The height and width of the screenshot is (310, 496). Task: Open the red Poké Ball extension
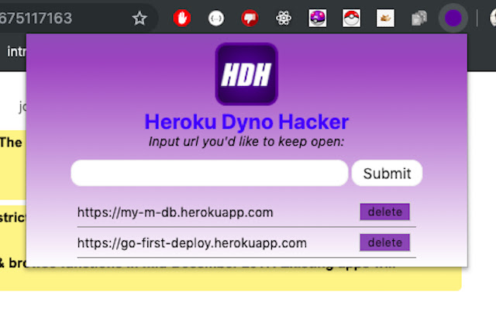[351, 18]
